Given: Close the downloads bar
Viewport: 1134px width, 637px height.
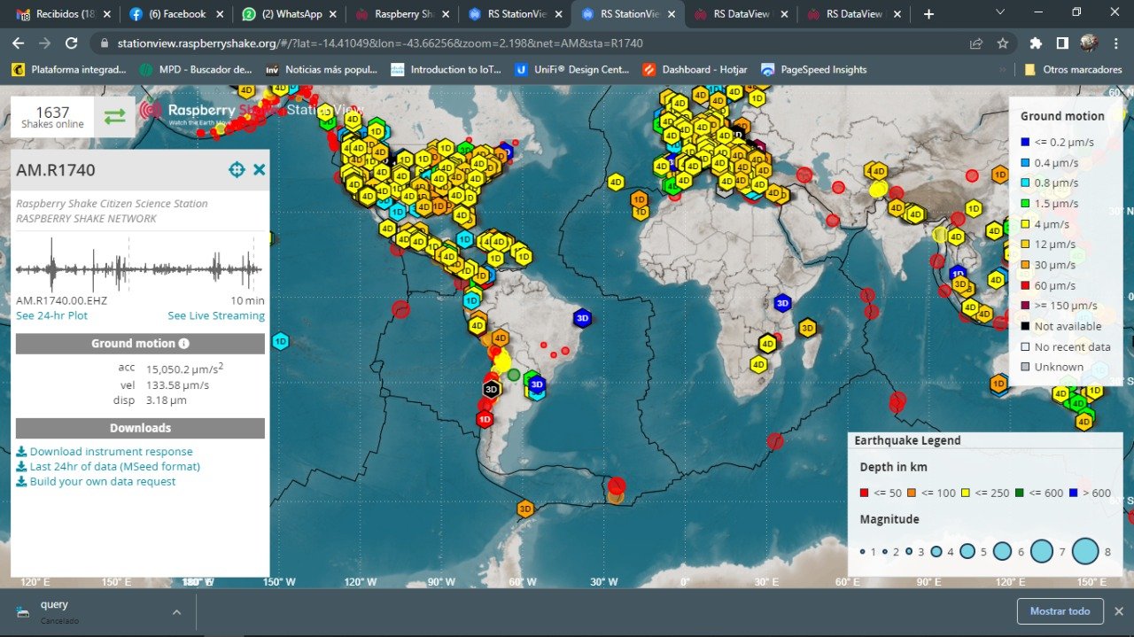Looking at the screenshot, I should [1118, 611].
